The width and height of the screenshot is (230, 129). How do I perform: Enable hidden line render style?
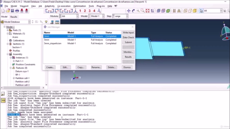190,11
